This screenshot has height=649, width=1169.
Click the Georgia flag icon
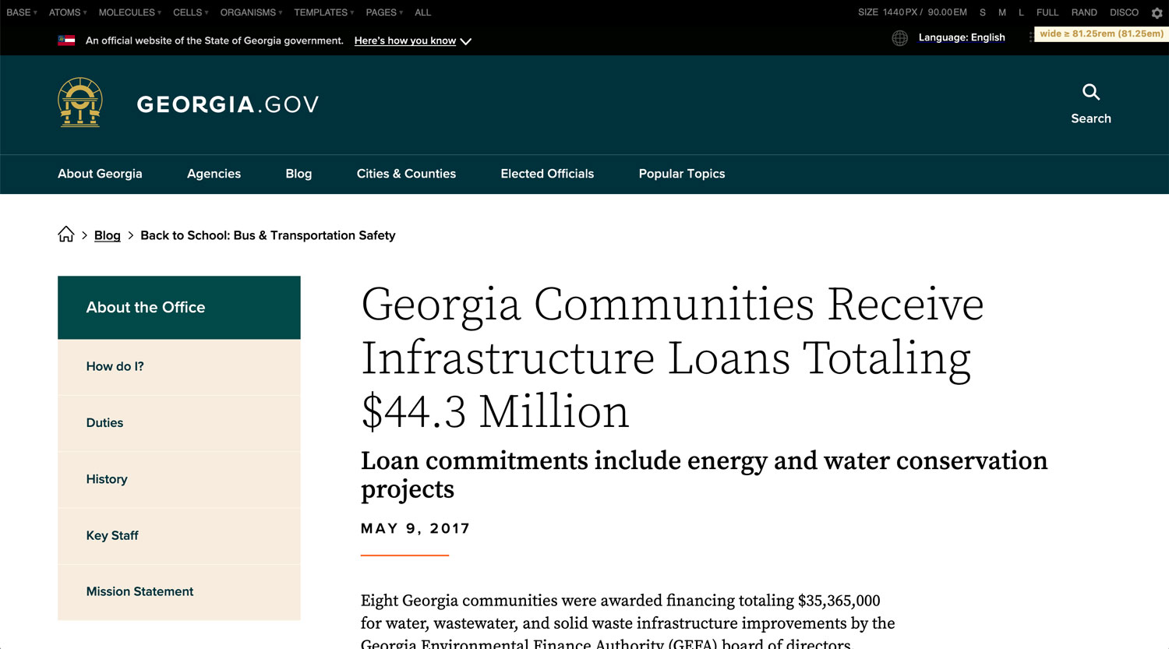point(66,41)
